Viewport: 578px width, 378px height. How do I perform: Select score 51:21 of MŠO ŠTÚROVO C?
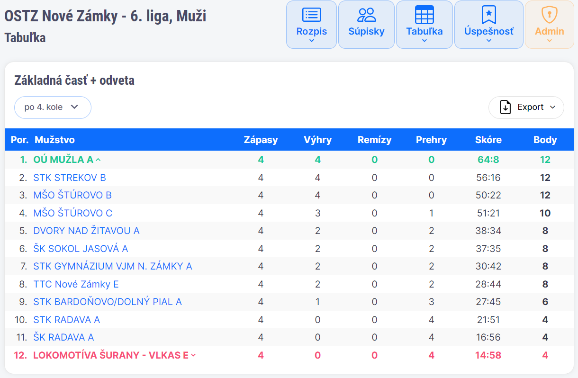[488, 213]
